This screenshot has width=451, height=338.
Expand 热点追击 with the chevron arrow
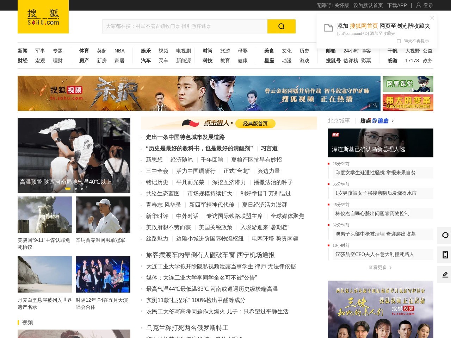point(393,121)
